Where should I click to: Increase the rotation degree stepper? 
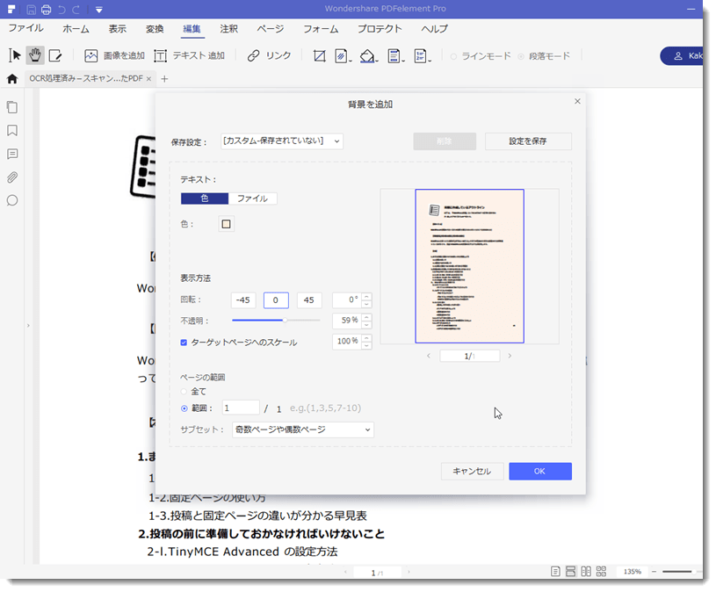[366, 297]
